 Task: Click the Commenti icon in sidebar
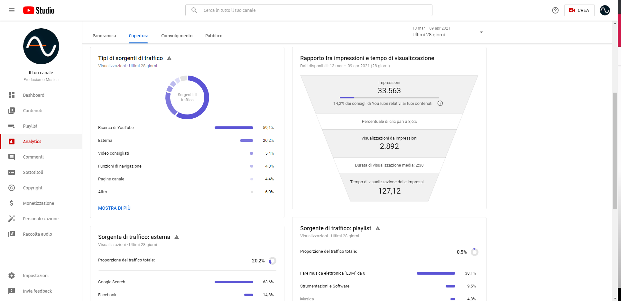click(x=12, y=157)
